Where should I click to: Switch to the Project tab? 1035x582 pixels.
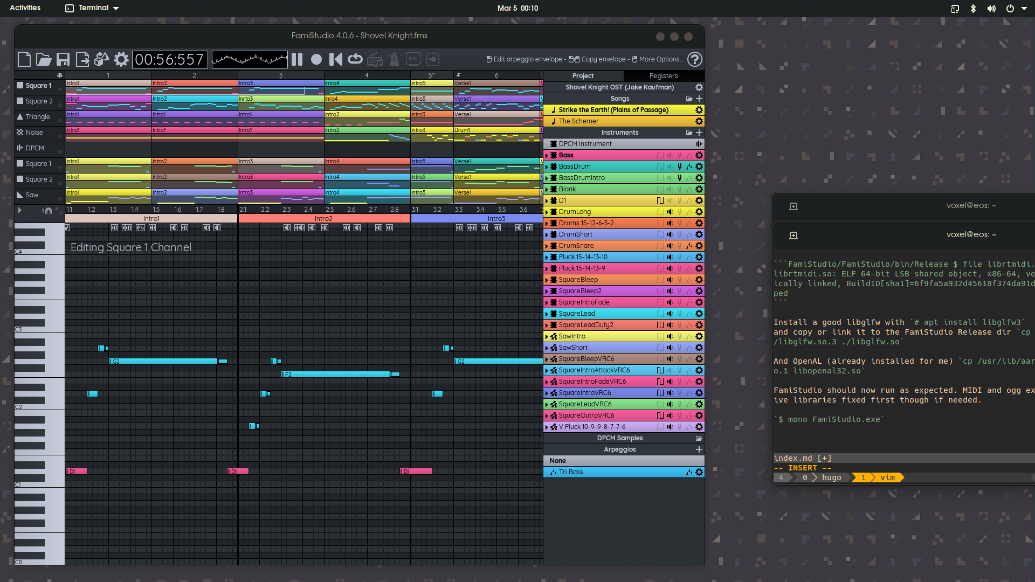coord(583,76)
